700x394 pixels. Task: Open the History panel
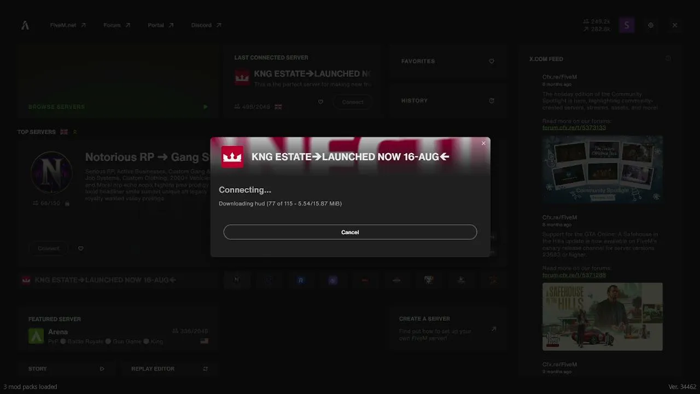click(x=447, y=101)
